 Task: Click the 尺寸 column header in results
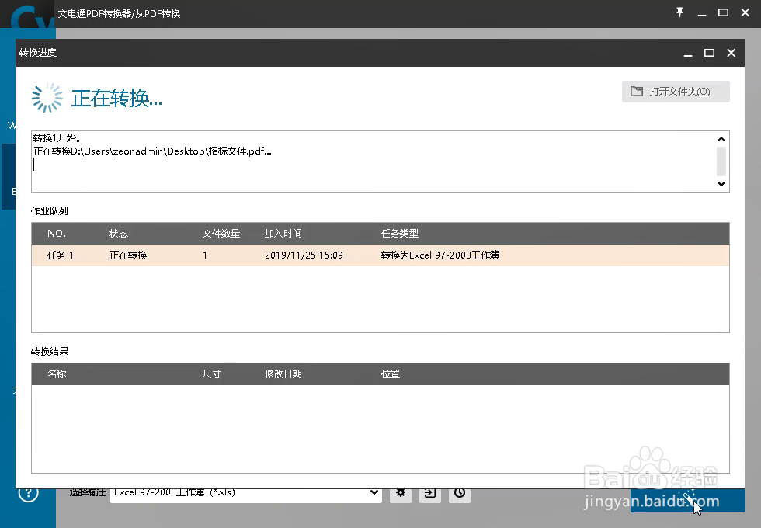[211, 373]
